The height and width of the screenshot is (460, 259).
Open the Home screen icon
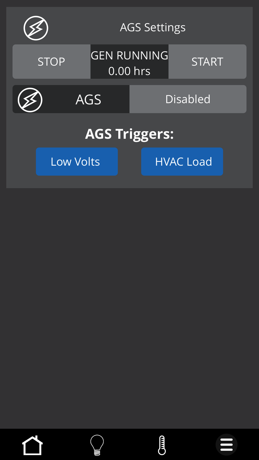click(x=32, y=445)
